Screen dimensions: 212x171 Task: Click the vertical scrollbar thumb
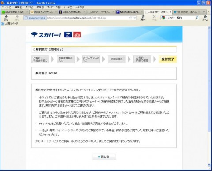[x=209, y=81]
